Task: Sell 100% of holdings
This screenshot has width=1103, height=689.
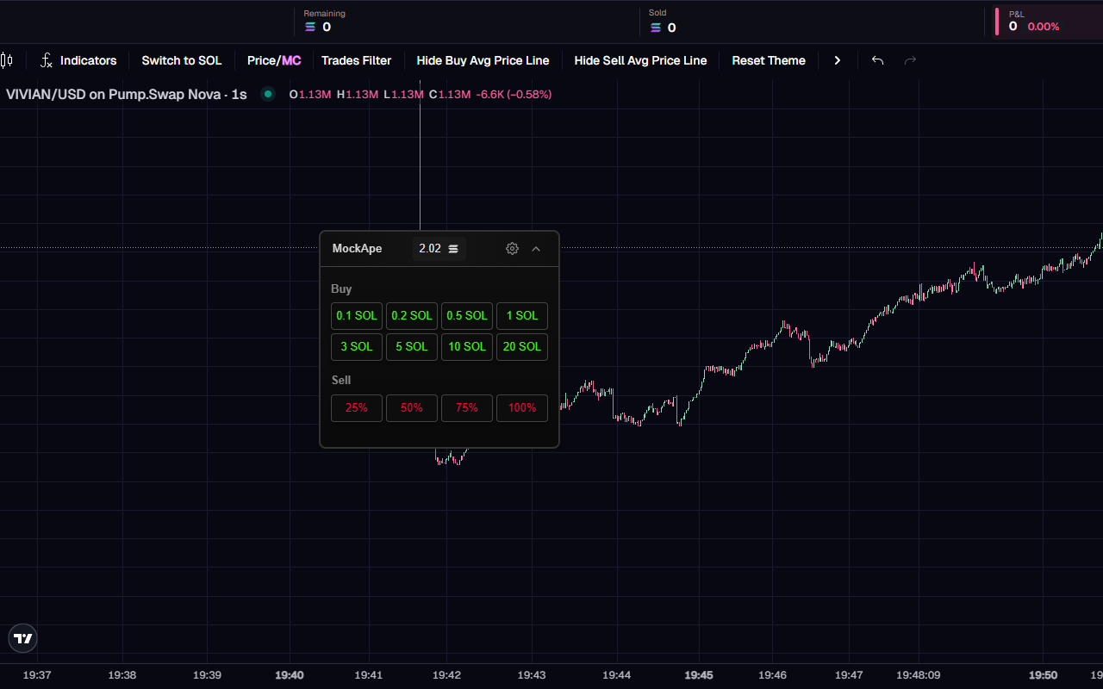Action: click(x=521, y=407)
